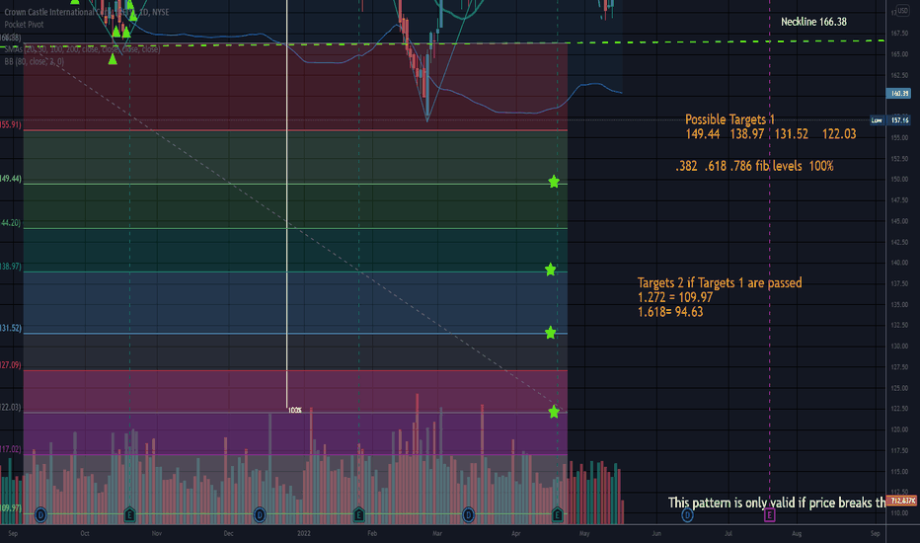Open the upcoming dividend marker after Jun
The width and height of the screenshot is (920, 543).
pos(687,515)
